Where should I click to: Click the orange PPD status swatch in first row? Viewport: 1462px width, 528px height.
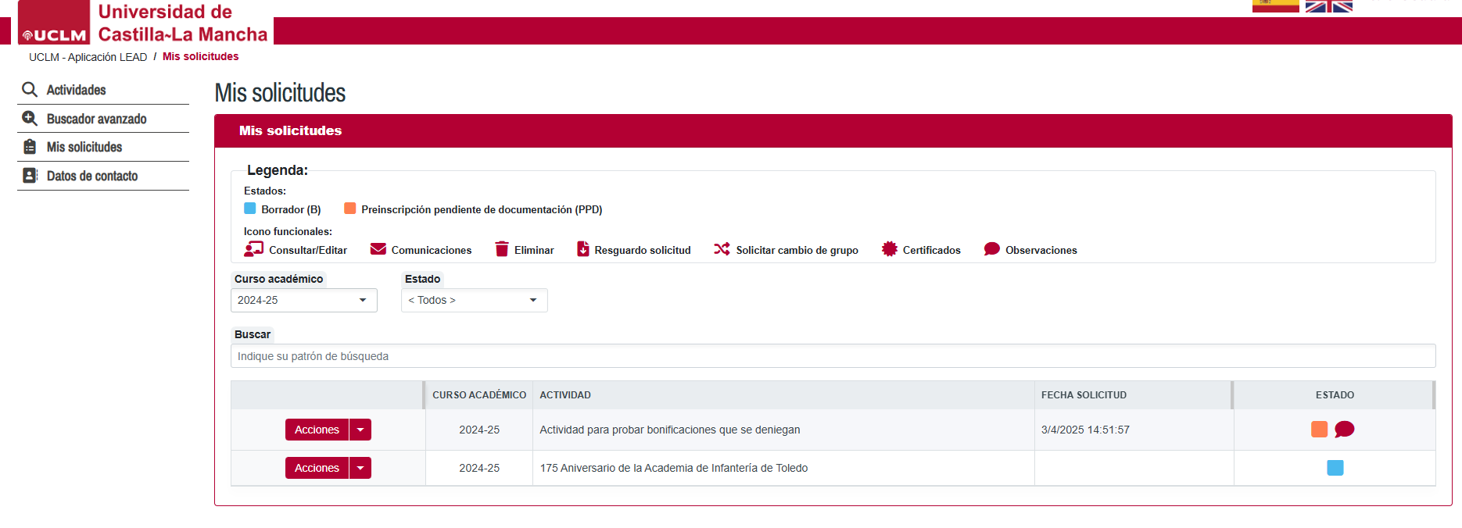click(x=1319, y=430)
